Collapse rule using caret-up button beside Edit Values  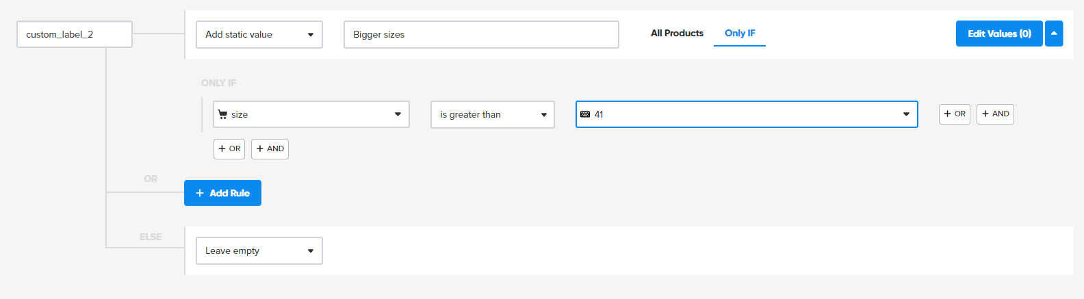coord(1054,34)
